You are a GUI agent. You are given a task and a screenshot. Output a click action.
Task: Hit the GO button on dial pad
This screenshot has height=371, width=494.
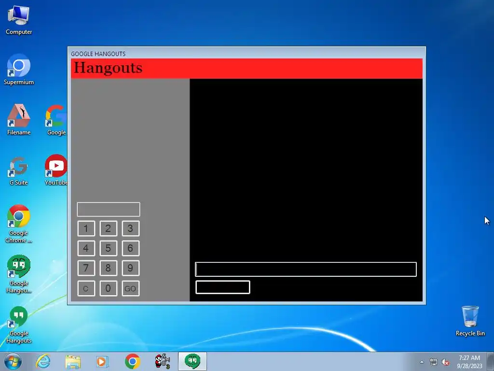pos(130,288)
